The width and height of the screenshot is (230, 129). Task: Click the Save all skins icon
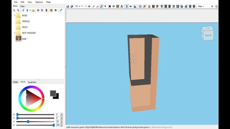point(72,6)
